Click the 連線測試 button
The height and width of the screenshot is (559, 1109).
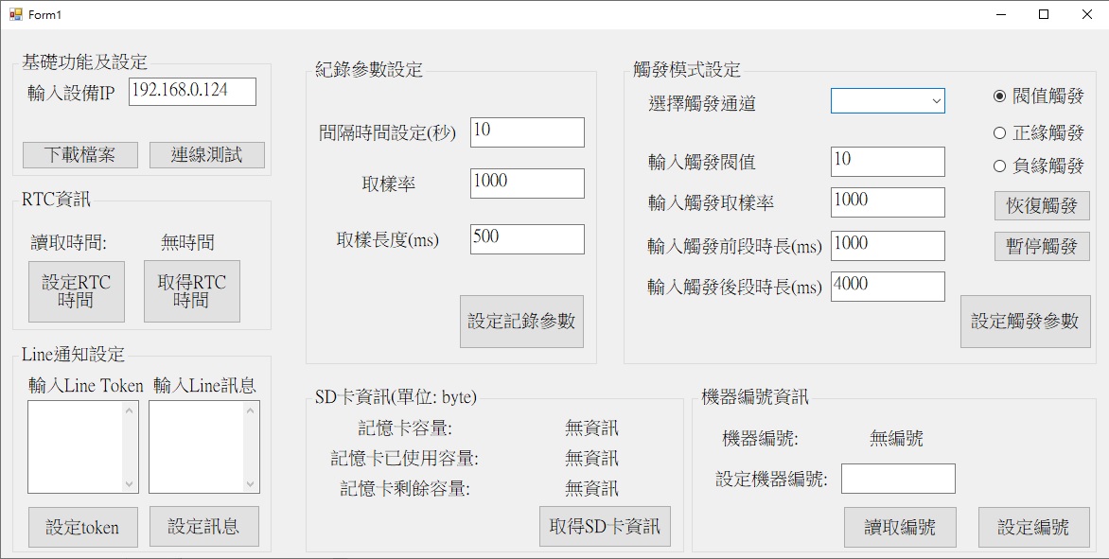206,155
